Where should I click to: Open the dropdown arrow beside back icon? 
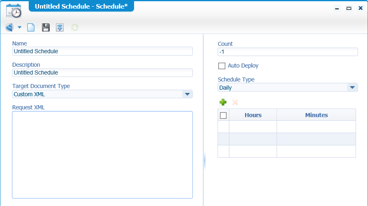click(19, 27)
